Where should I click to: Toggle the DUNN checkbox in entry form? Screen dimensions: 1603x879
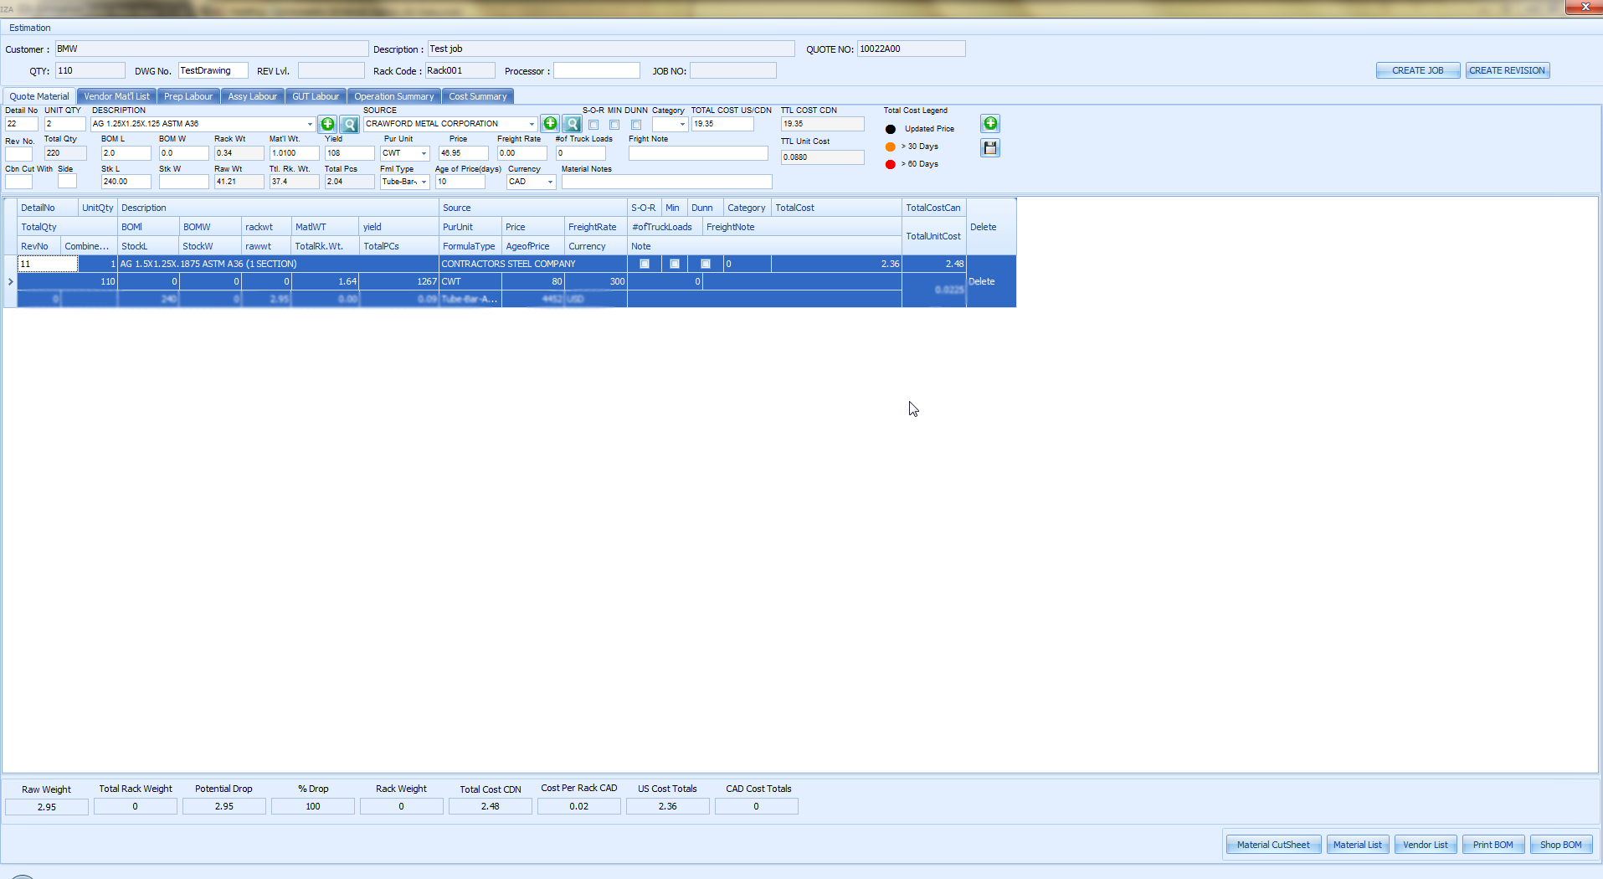tap(636, 125)
